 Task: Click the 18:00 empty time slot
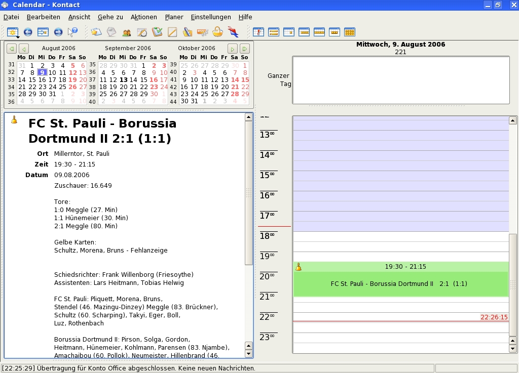coord(400,237)
